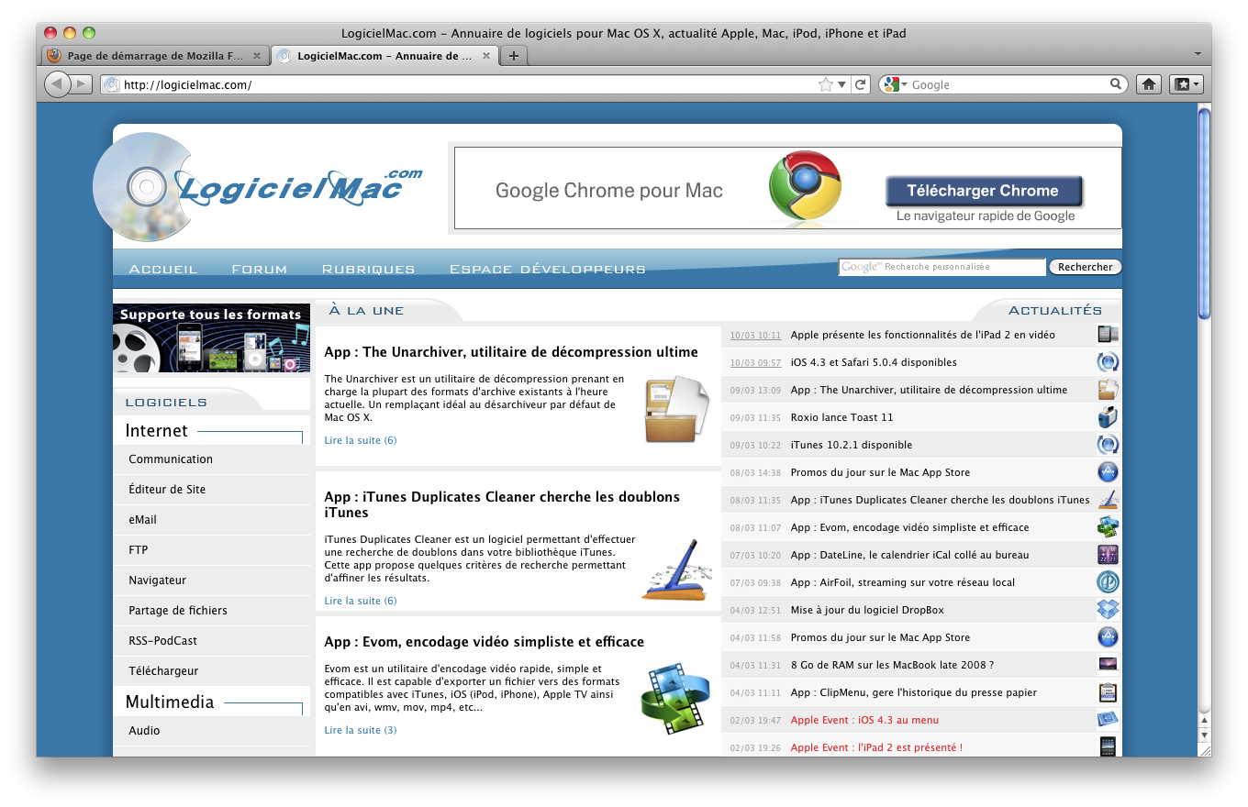Image resolution: width=1248 pixels, height=807 pixels.
Task: Open The Unarchiver article headline
Action: pyautogui.click(x=511, y=352)
